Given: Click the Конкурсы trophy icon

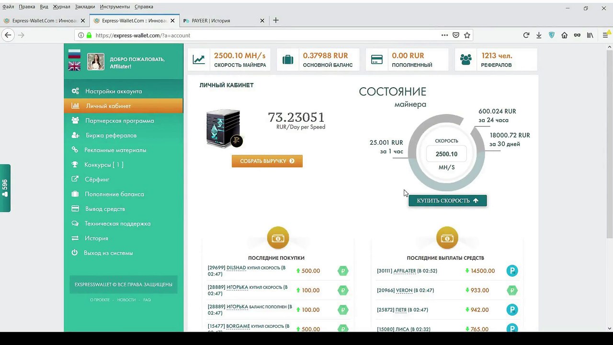Looking at the screenshot, I should point(75,164).
